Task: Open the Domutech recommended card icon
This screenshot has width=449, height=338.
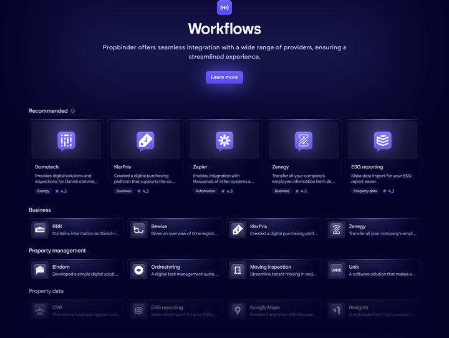Action: [x=67, y=141]
